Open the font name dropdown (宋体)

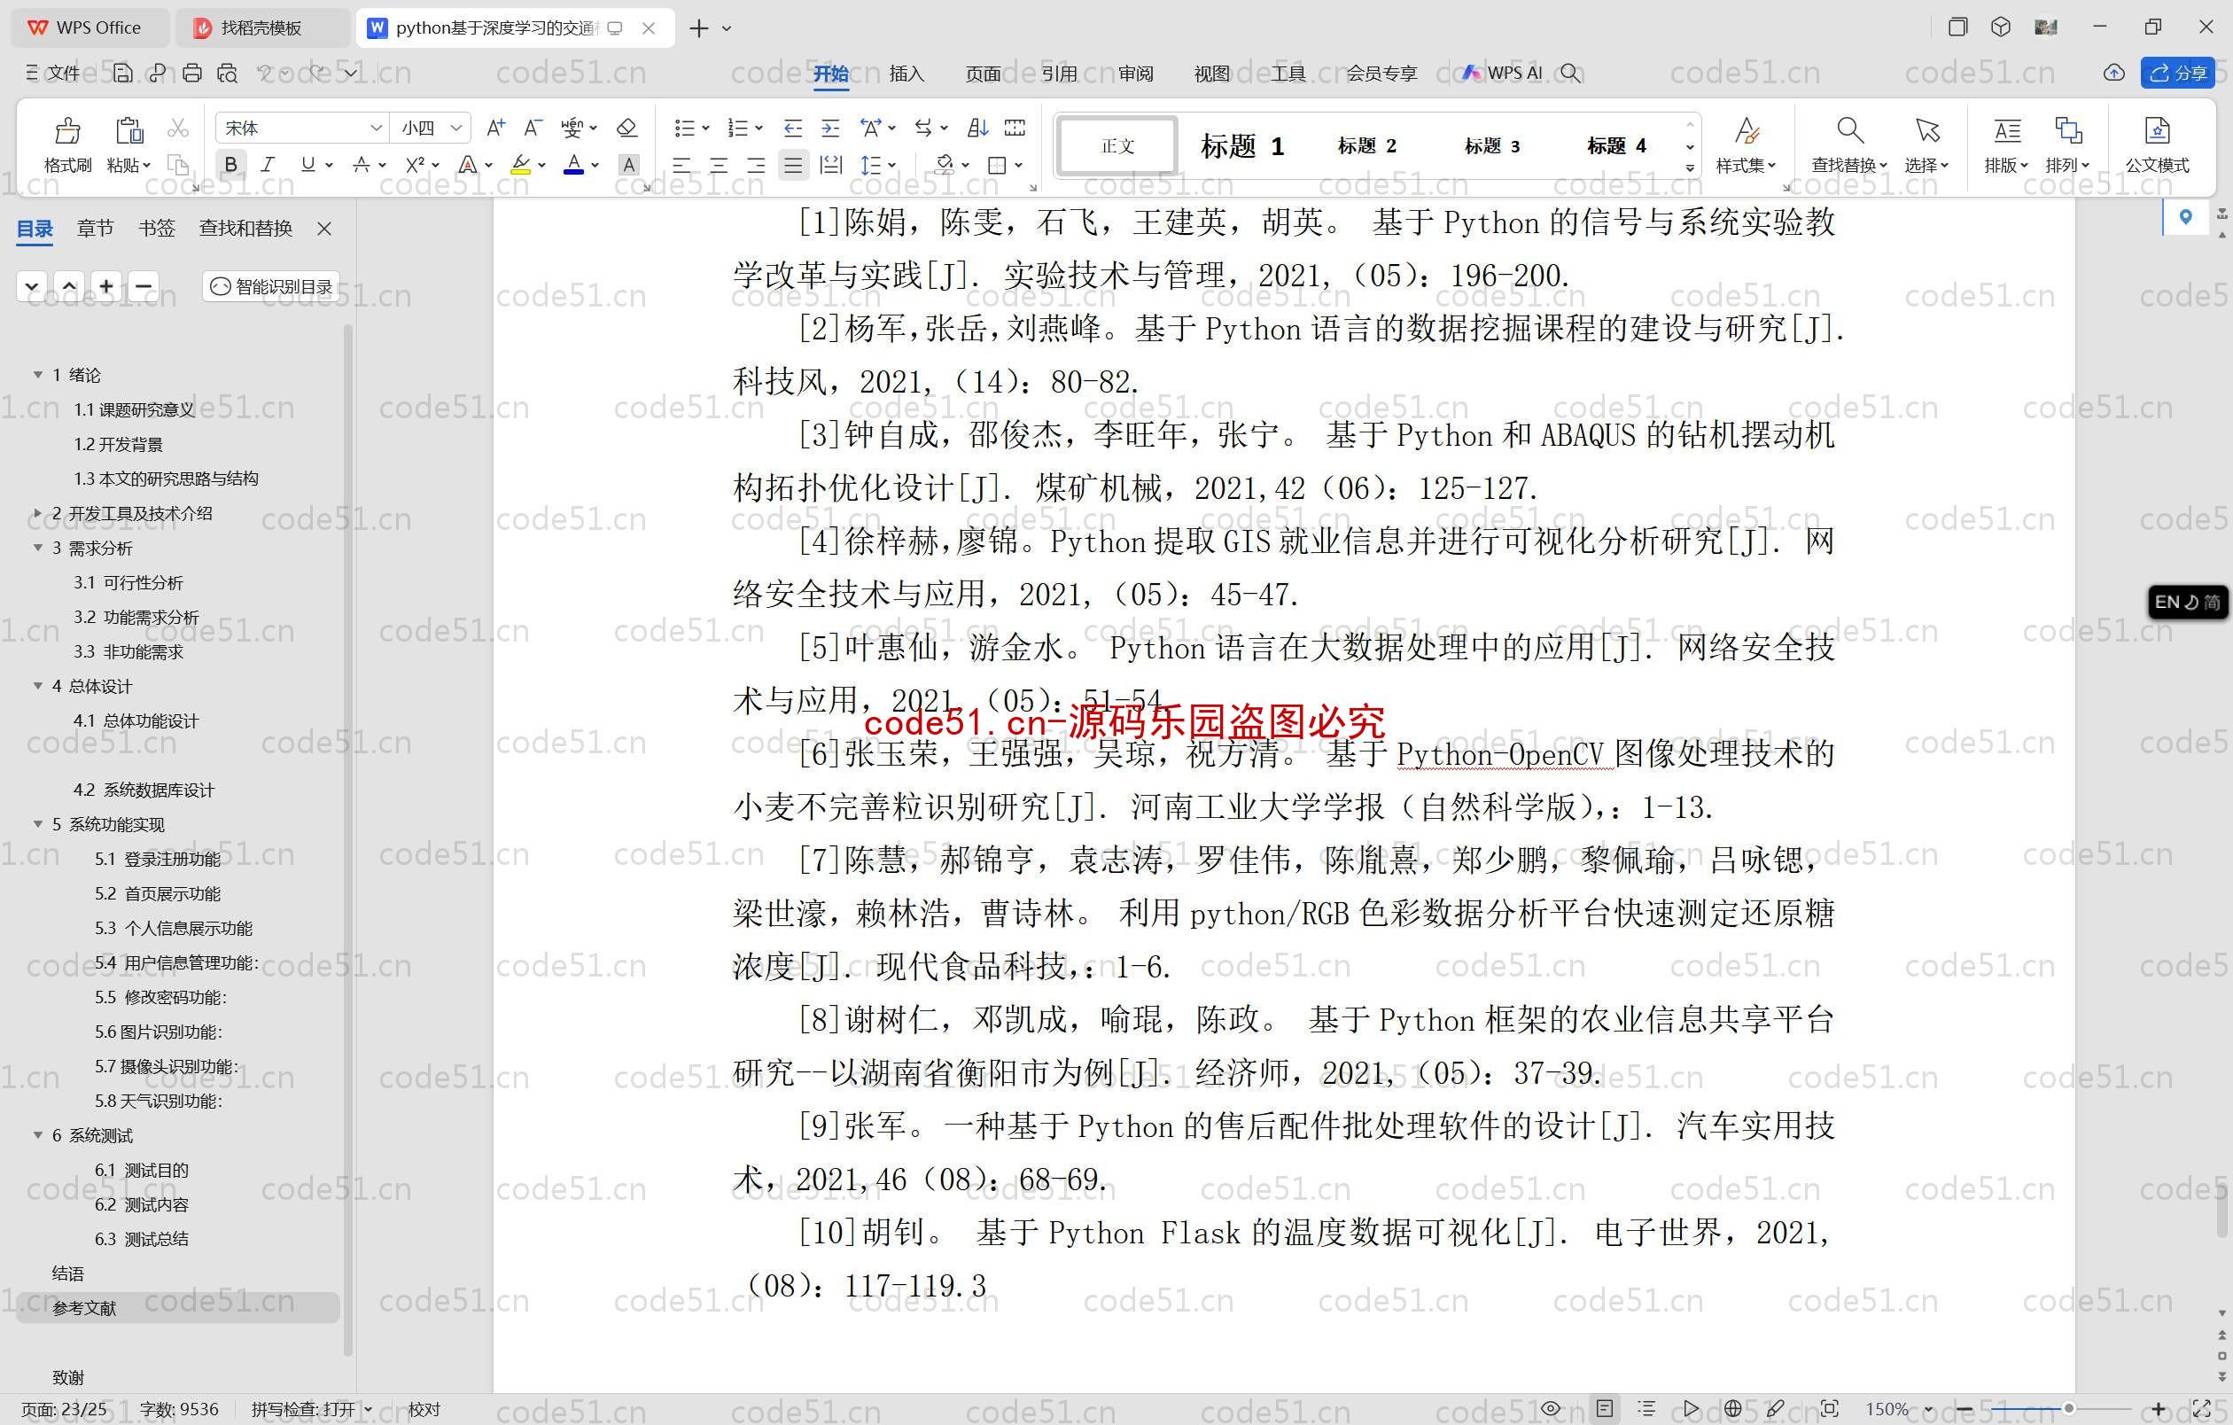pos(377,128)
